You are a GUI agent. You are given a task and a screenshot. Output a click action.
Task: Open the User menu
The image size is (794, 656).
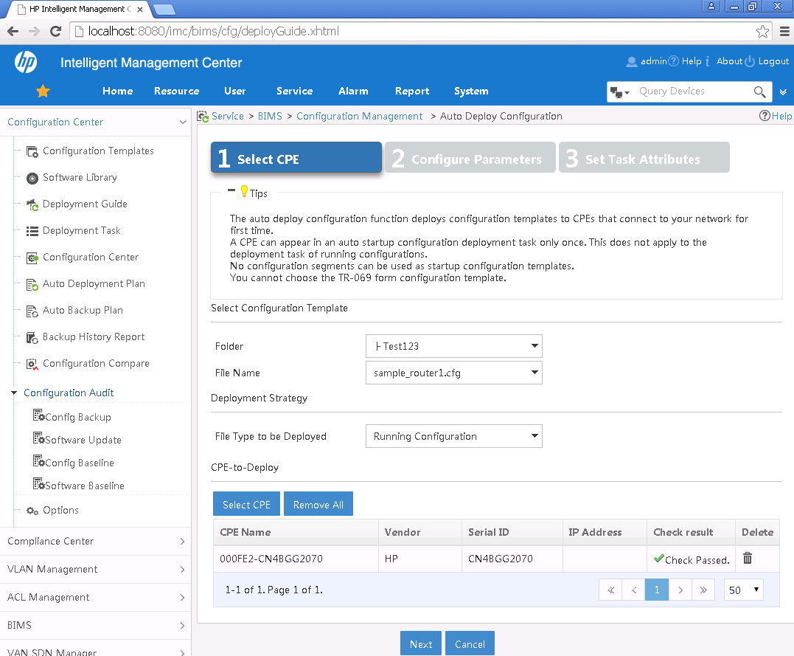(235, 92)
